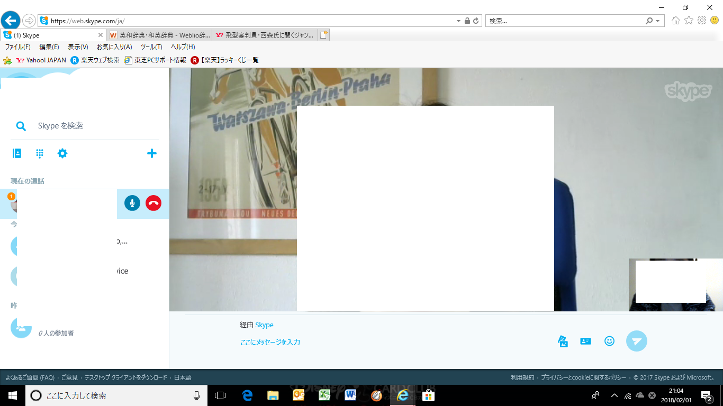Focus the 'Skype を検索' search field

point(85,126)
